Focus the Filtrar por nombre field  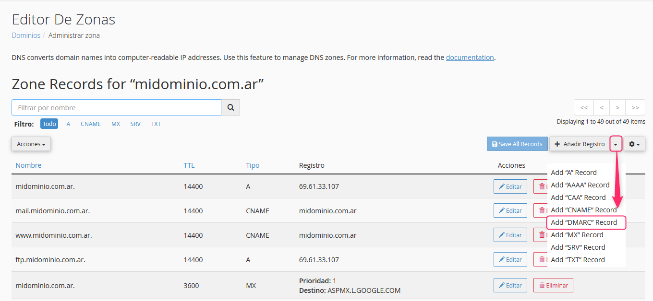(x=116, y=107)
